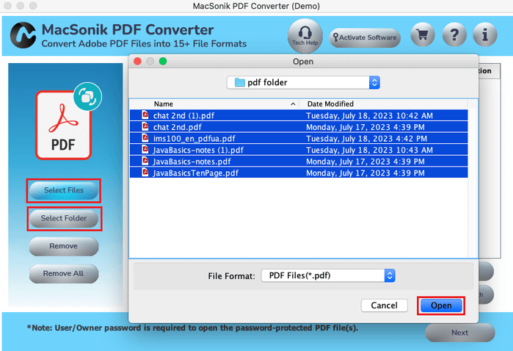Viewport: 513px width, 351px height.
Task: Click PDF icon beside ims100_en_pdfua.pdf
Action: click(145, 138)
